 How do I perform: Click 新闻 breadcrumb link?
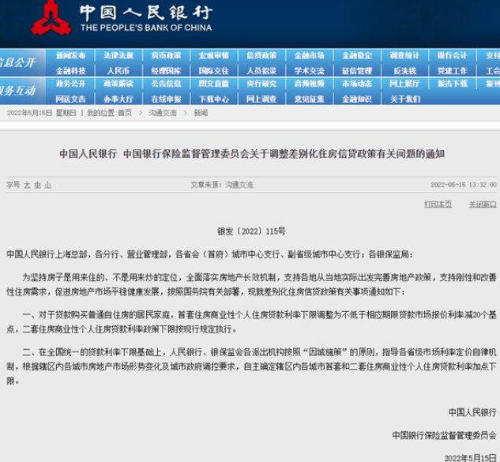tap(201, 113)
